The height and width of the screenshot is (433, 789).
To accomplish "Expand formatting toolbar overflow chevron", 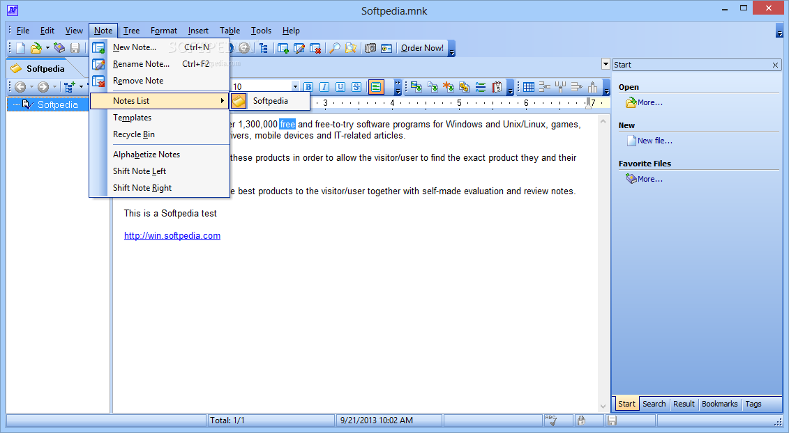I will [x=398, y=87].
